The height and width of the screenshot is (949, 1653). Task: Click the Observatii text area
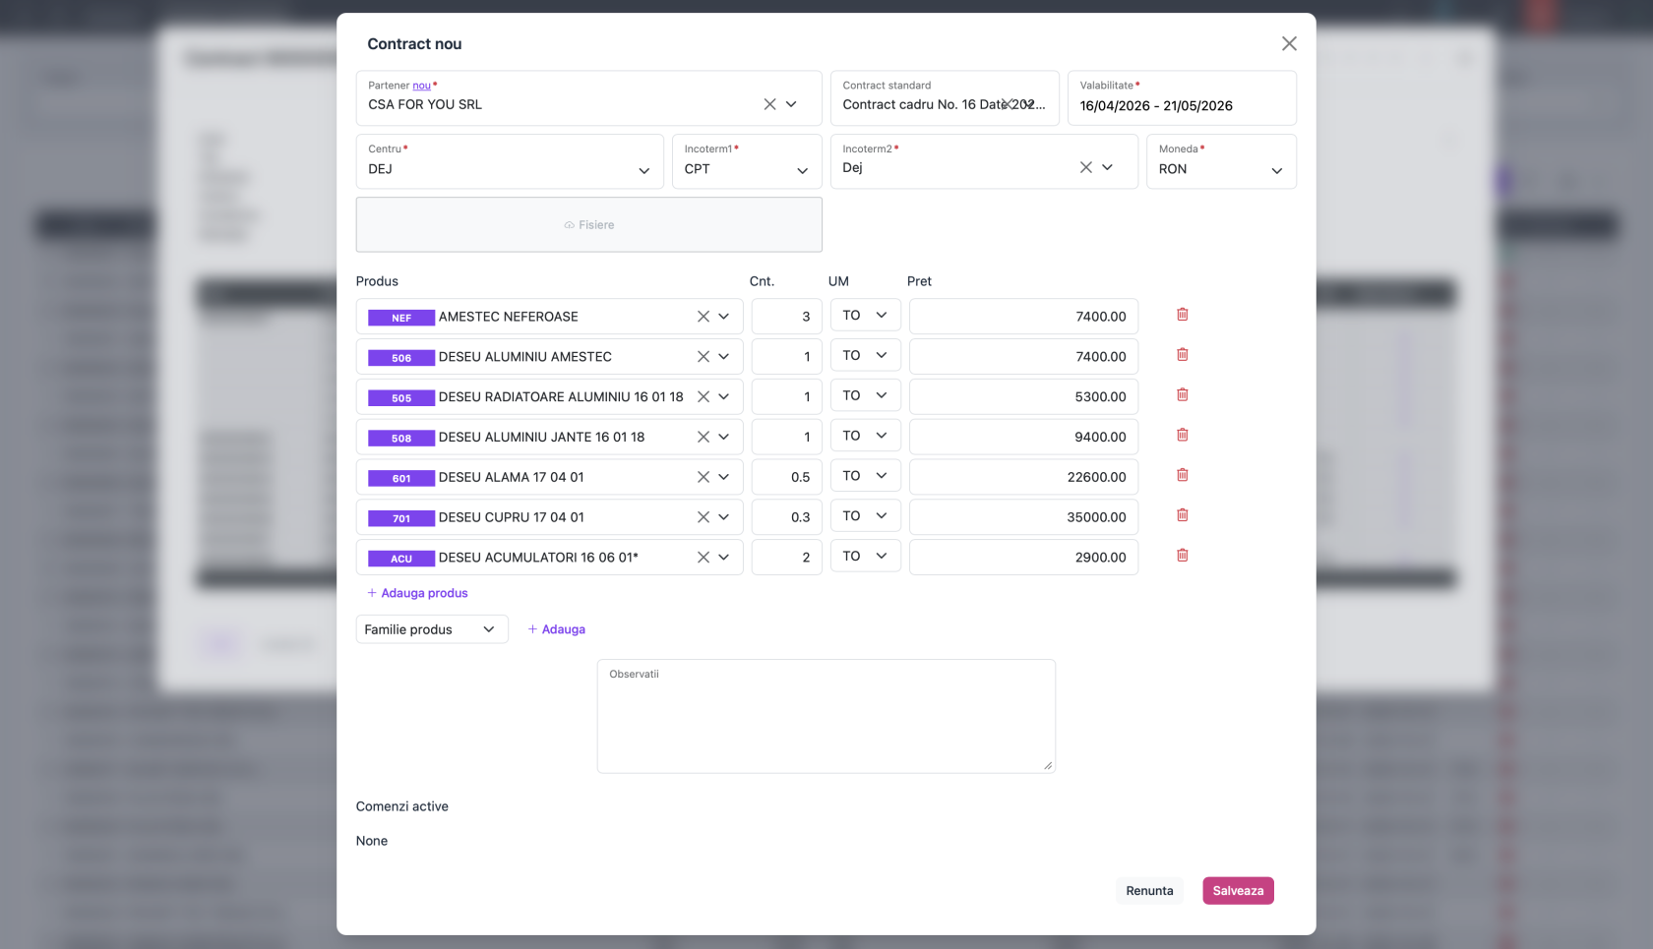[x=826, y=716]
